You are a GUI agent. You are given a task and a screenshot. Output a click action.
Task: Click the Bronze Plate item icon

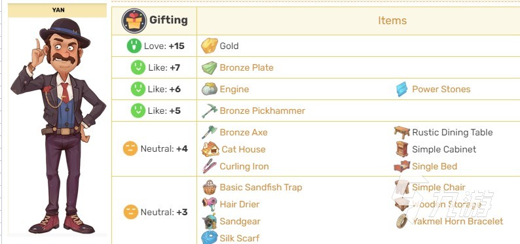(210, 67)
